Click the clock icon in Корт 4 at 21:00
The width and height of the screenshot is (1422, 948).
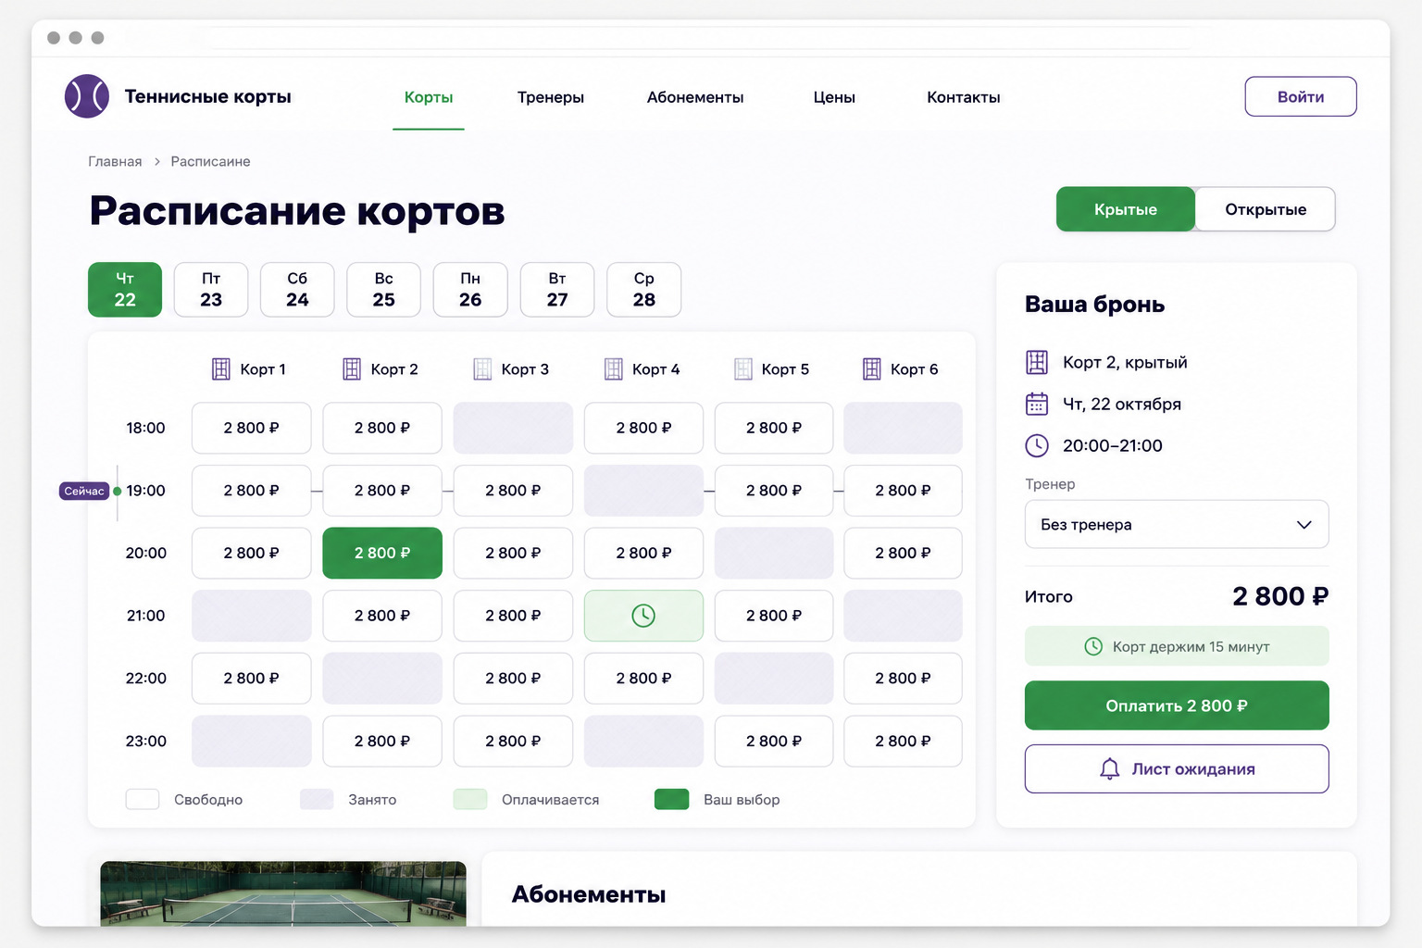[x=643, y=616]
